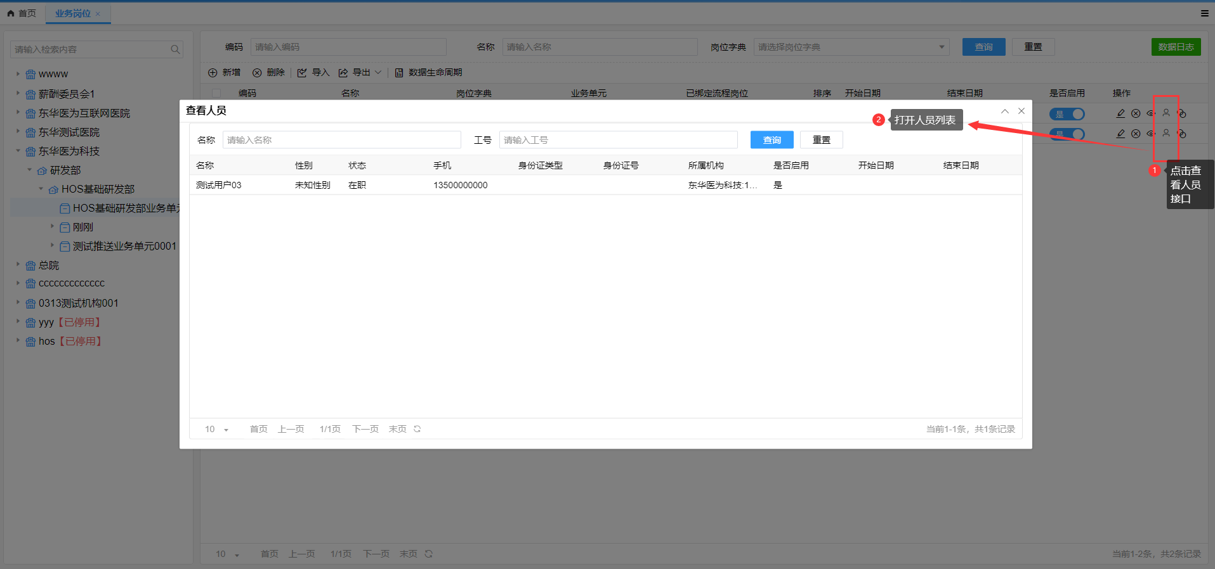1215x569 pixels.
Task: Click the unit icon beside 刚刚
Action: [x=65, y=227]
